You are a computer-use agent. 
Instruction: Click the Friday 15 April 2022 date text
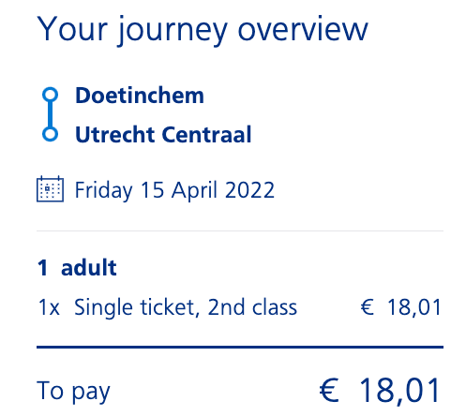[x=174, y=190]
